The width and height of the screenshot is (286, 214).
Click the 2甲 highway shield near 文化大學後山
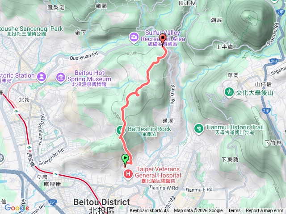266,111
